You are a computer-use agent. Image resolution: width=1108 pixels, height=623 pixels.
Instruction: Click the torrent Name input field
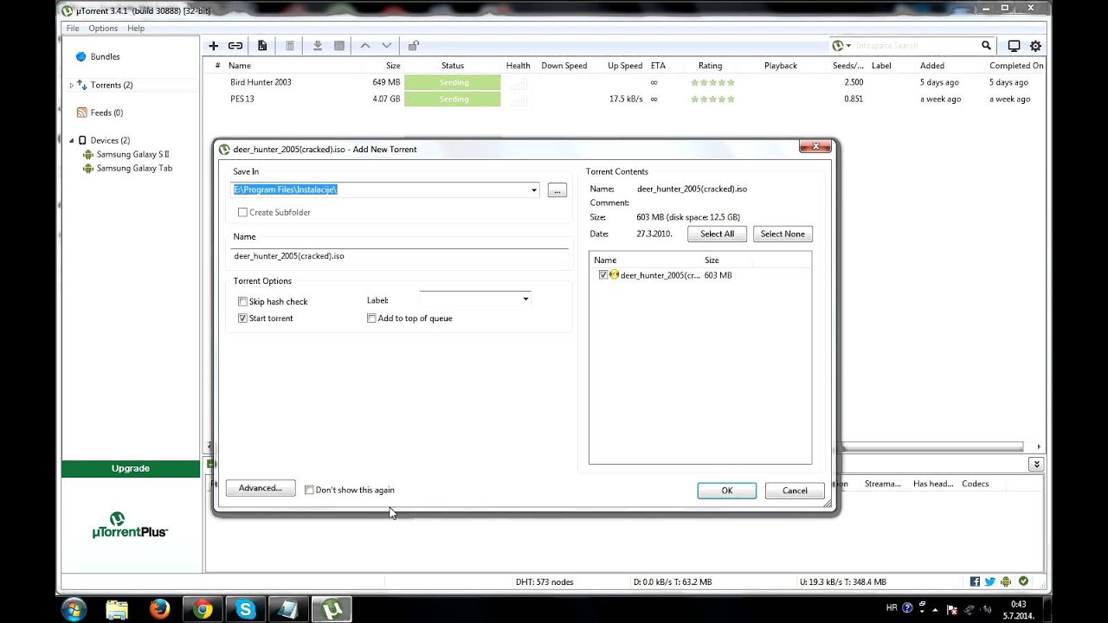pyautogui.click(x=400, y=256)
